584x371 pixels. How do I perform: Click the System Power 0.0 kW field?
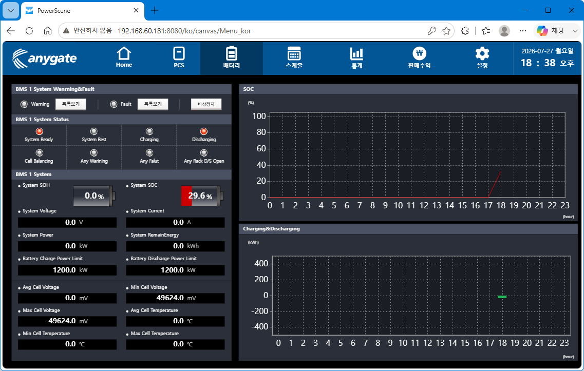[67, 246]
